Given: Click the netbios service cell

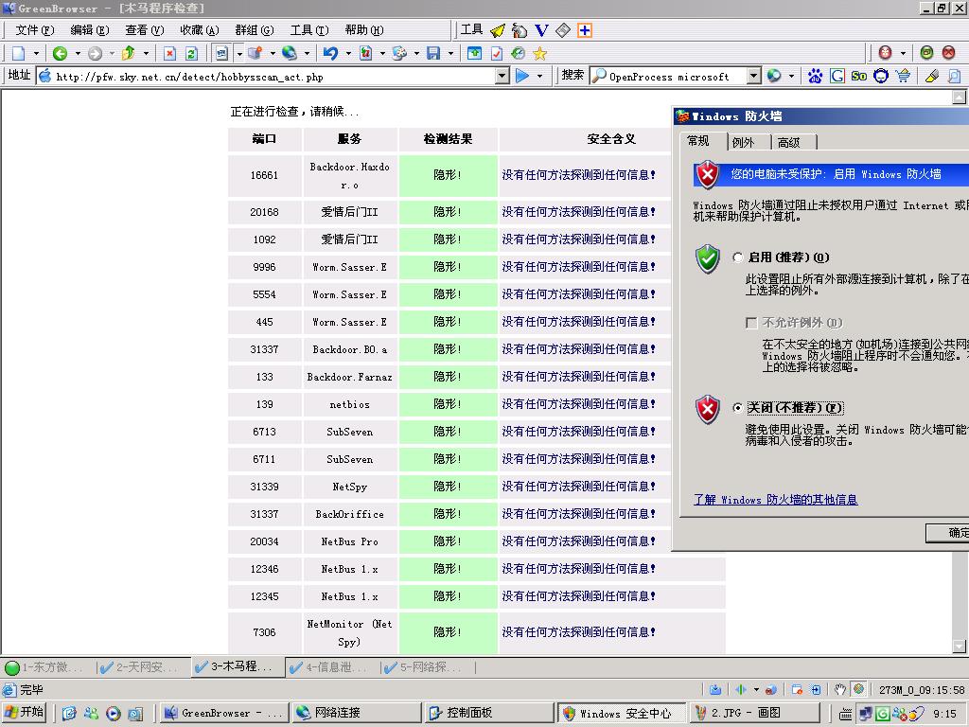Looking at the screenshot, I should click(x=350, y=404).
